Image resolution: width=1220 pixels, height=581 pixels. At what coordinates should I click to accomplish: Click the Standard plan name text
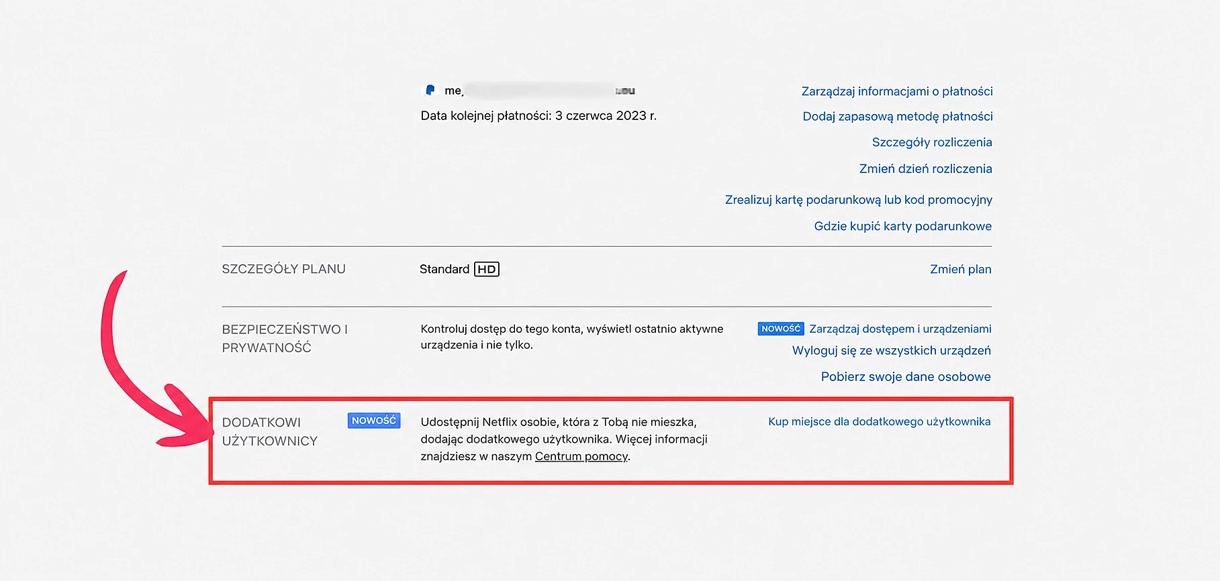pyautogui.click(x=444, y=269)
